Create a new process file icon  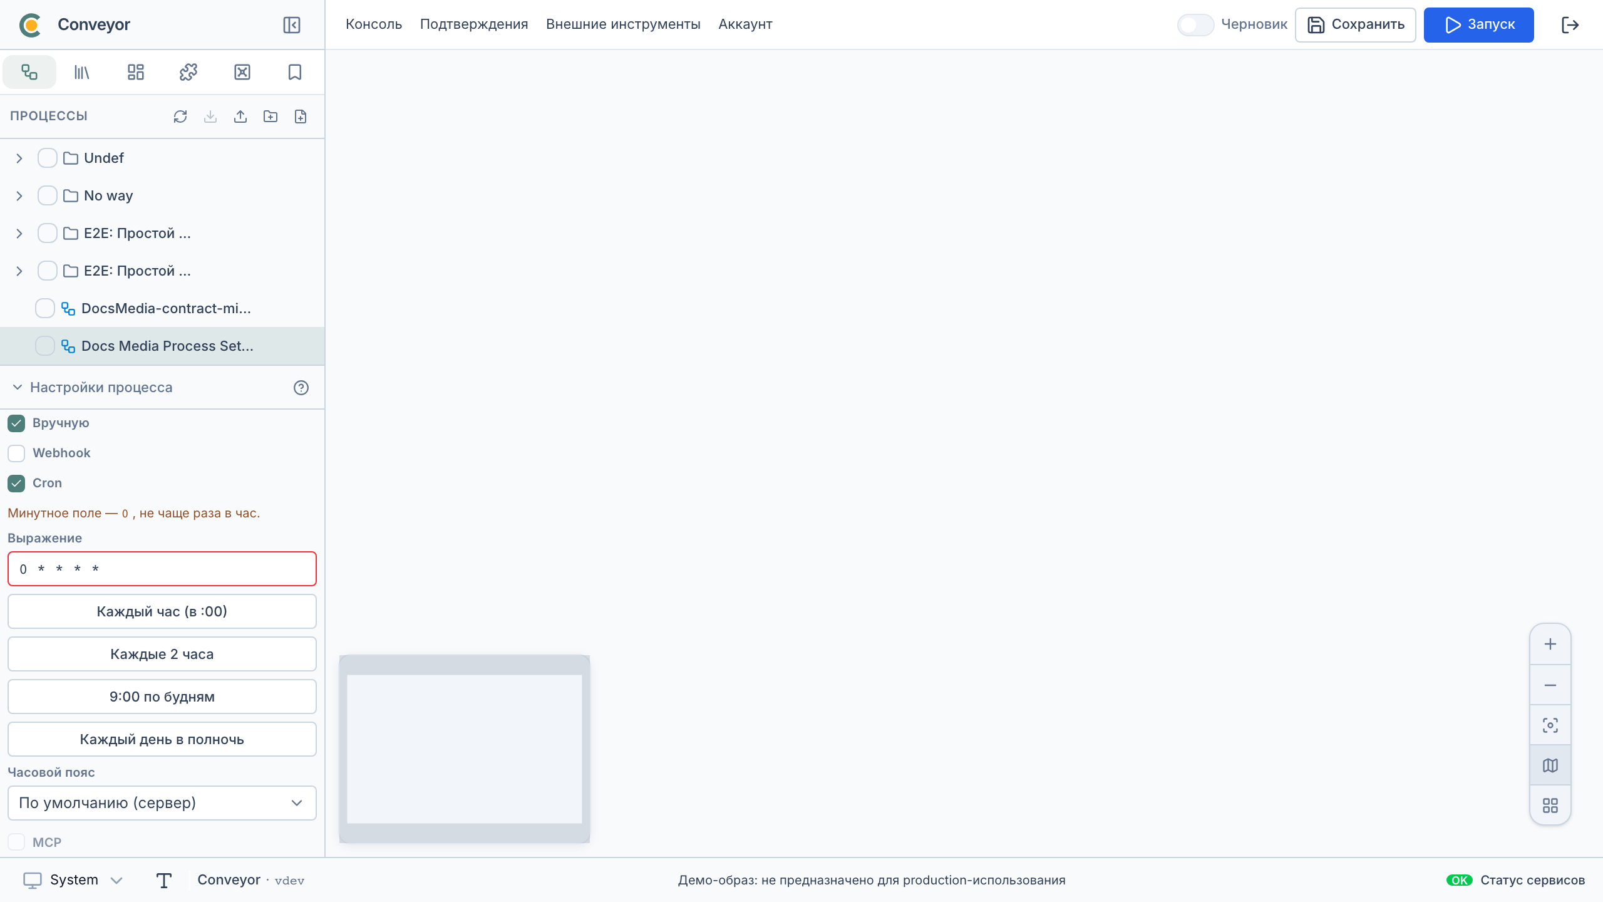[301, 117]
